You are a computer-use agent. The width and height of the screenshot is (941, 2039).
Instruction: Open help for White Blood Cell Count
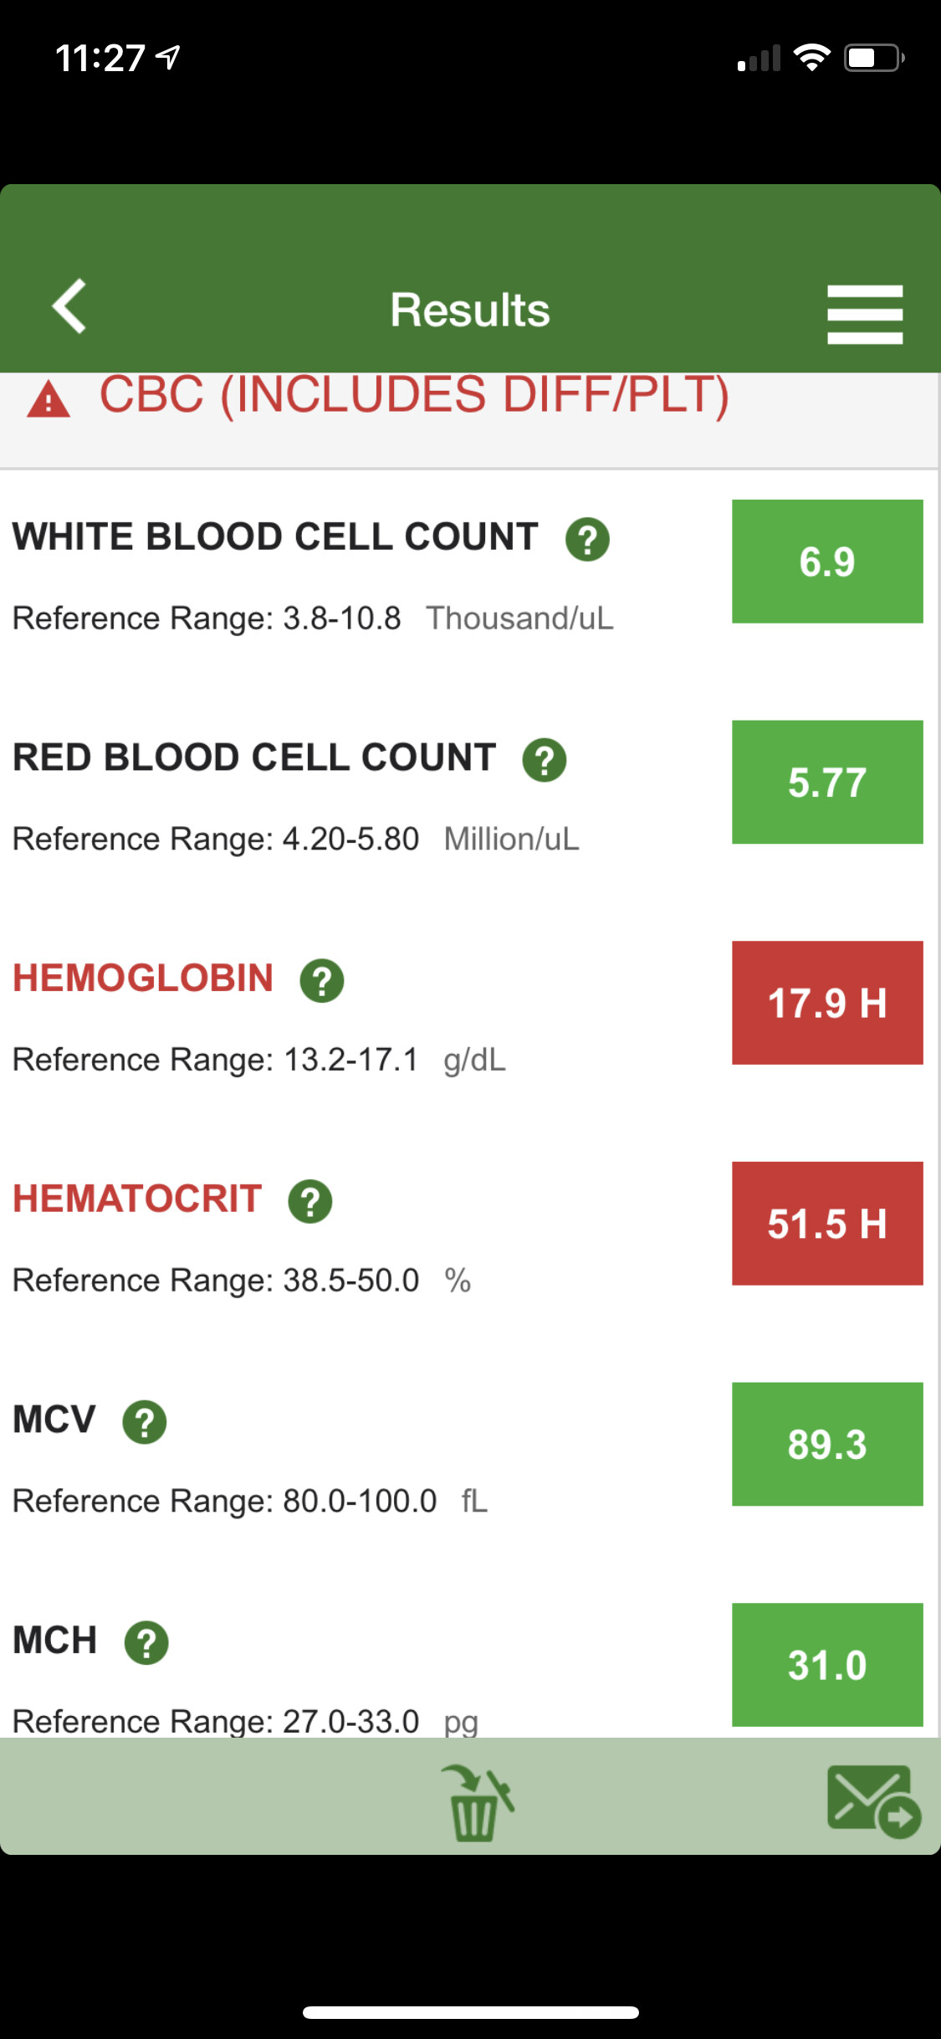pos(587,539)
